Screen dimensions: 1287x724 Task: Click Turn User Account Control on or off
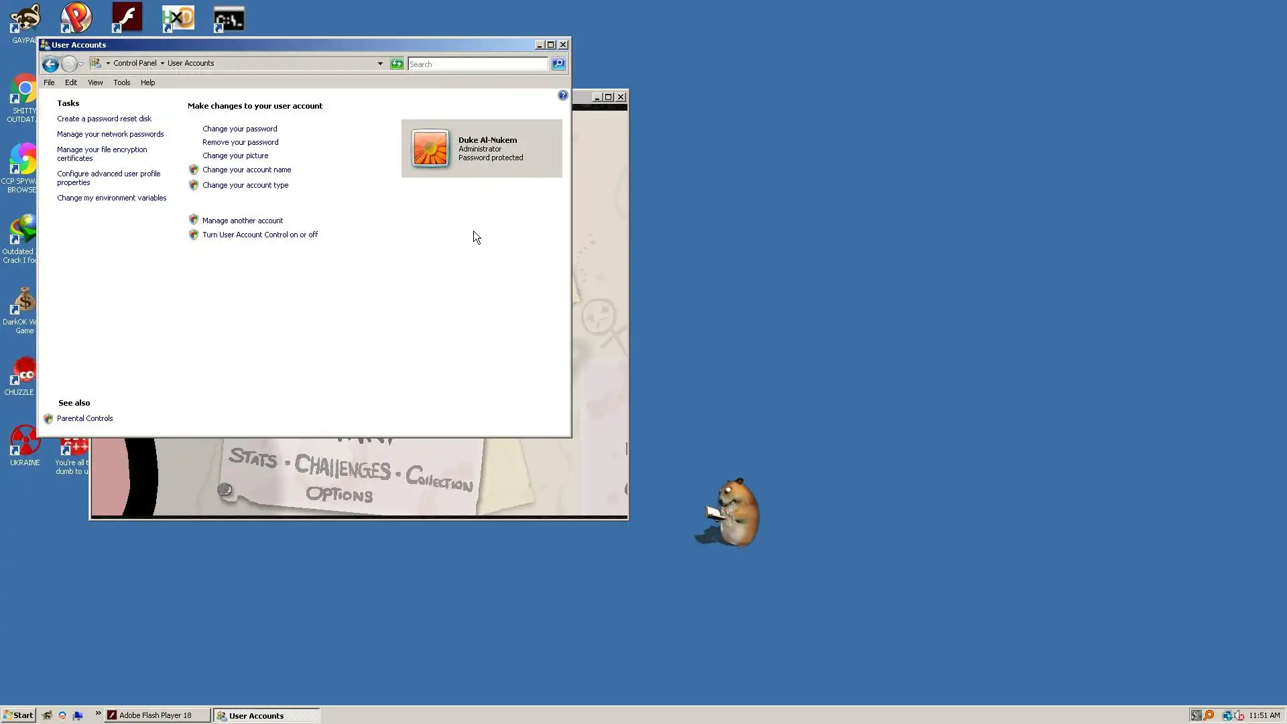click(x=260, y=235)
